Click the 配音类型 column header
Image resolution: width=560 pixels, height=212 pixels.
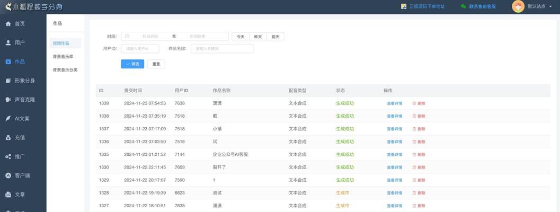(298, 91)
